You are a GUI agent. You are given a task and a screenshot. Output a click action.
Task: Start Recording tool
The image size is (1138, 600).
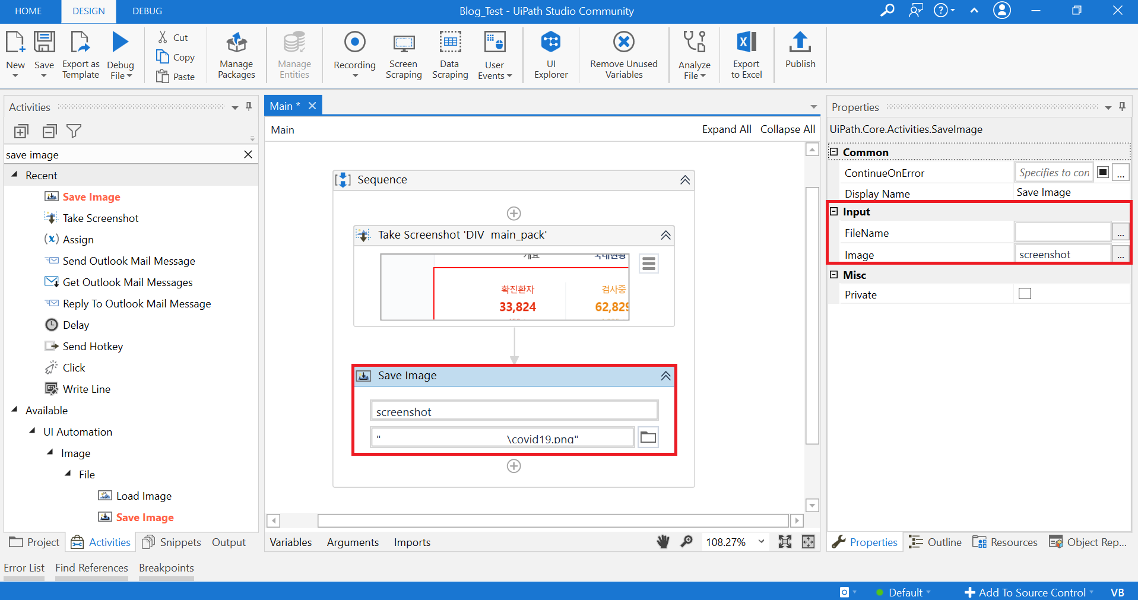pyautogui.click(x=354, y=53)
